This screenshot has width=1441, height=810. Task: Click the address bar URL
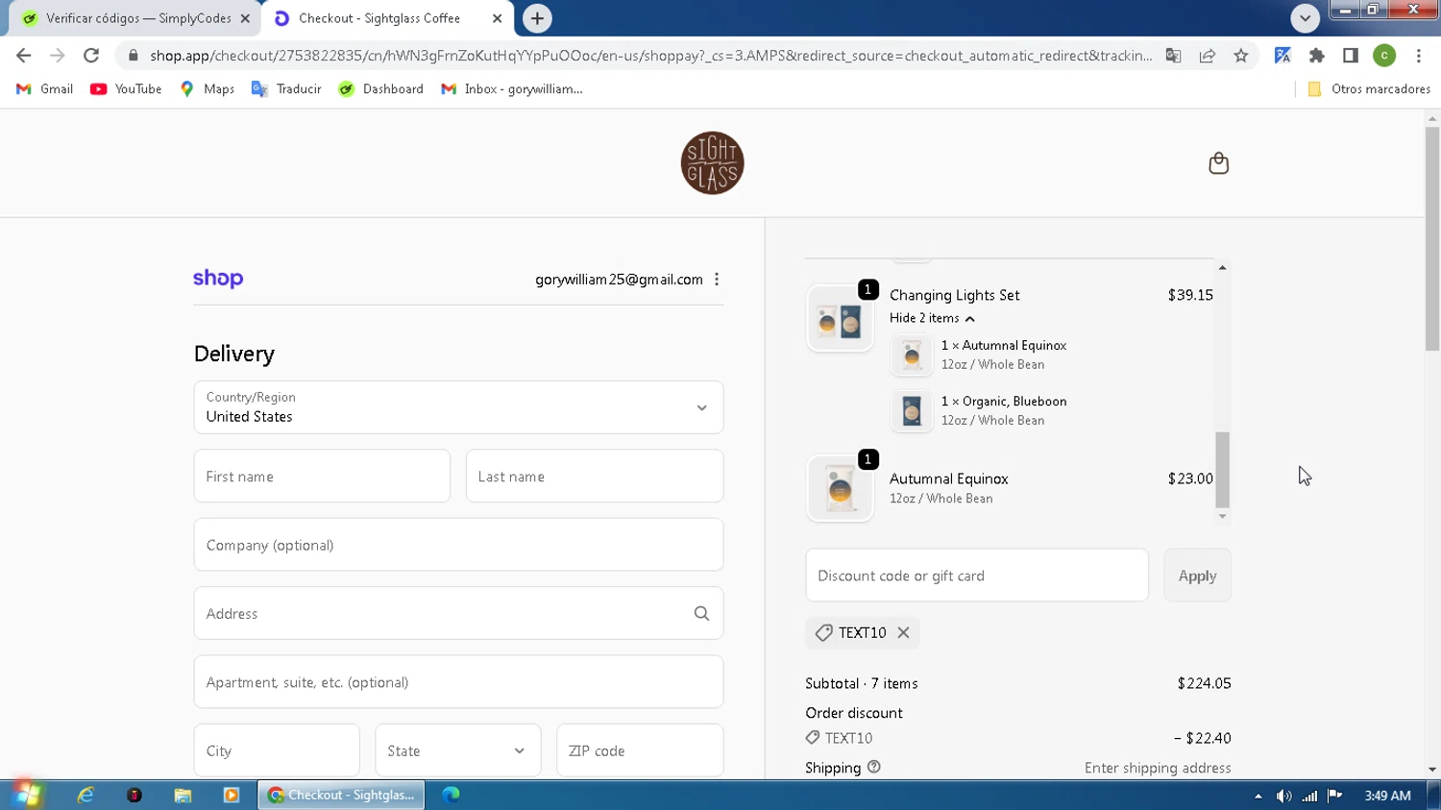pyautogui.click(x=650, y=56)
